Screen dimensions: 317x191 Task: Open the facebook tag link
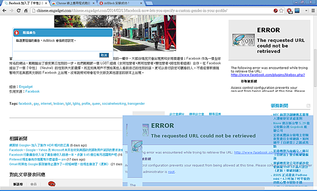tap(25, 104)
